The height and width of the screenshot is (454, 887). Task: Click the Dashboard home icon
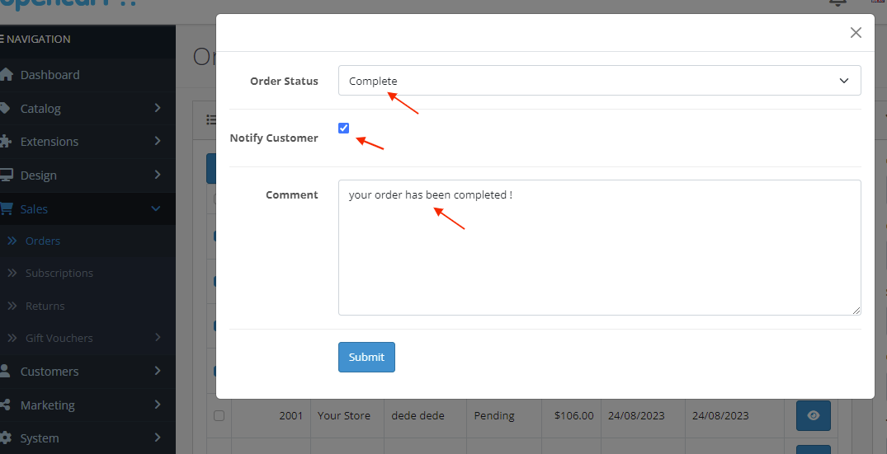coord(6,75)
